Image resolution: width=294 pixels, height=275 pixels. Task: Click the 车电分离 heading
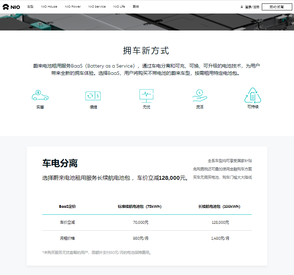pyautogui.click(x=60, y=163)
